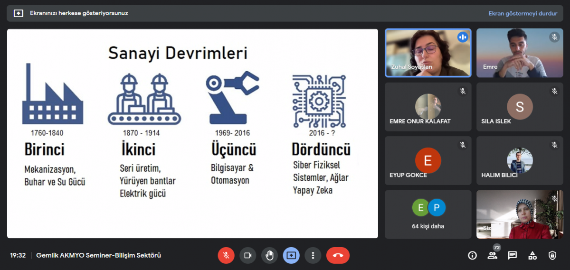Click the green 'E' avatar in more-people tile
570x270 pixels.
[x=420, y=208]
